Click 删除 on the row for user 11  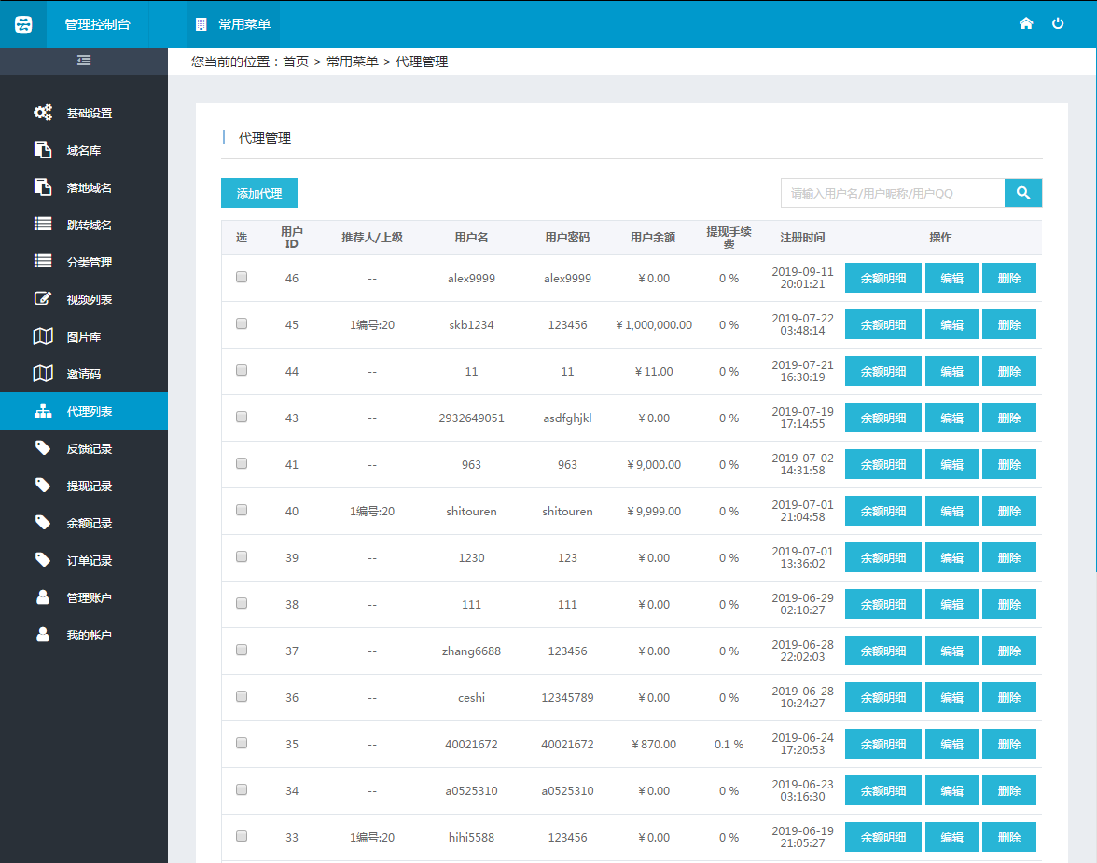[1009, 371]
